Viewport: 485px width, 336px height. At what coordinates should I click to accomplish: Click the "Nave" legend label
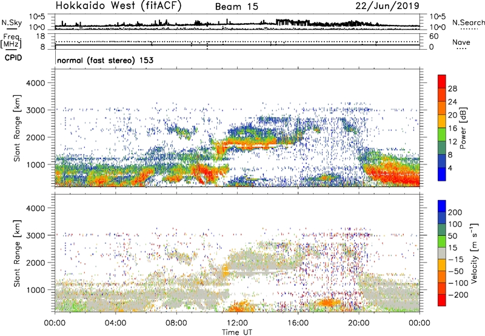(461, 42)
